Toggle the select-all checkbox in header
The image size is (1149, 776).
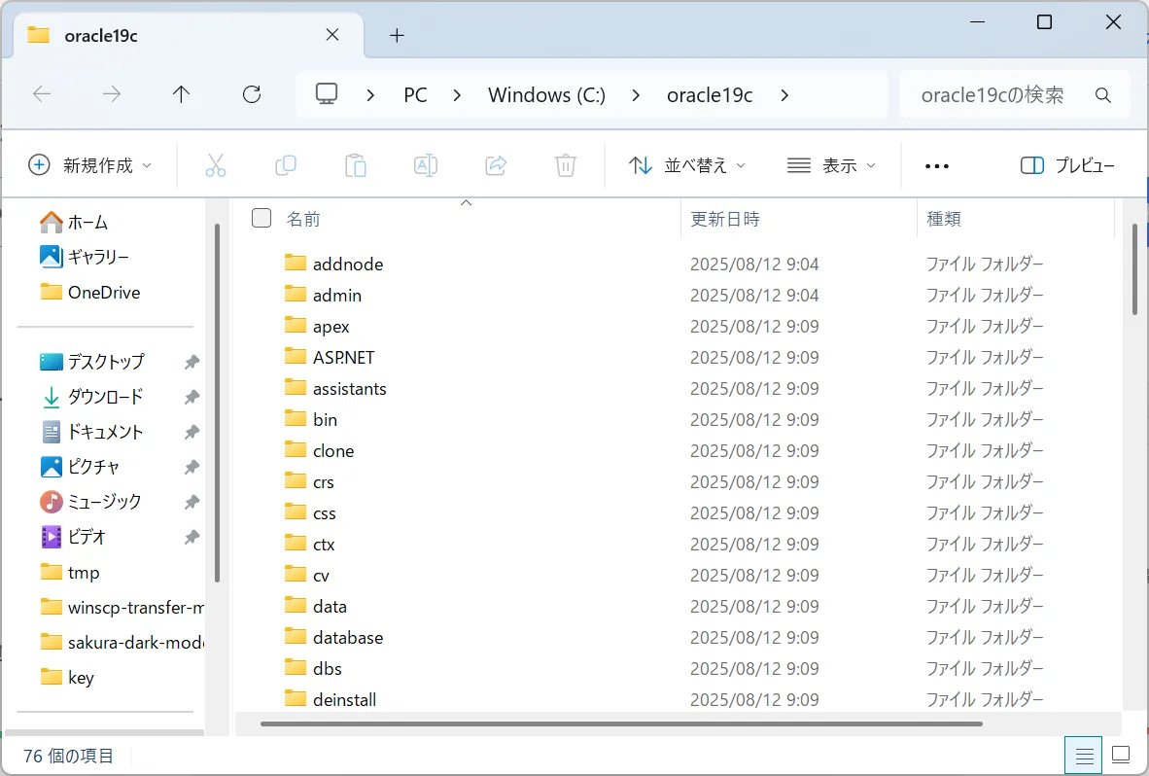point(261,218)
